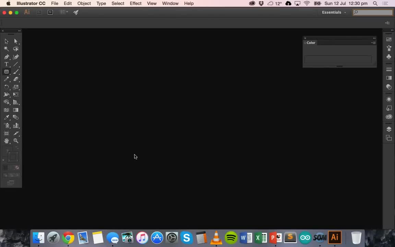
Task: Select the Pencil tool
Action: coord(6,79)
